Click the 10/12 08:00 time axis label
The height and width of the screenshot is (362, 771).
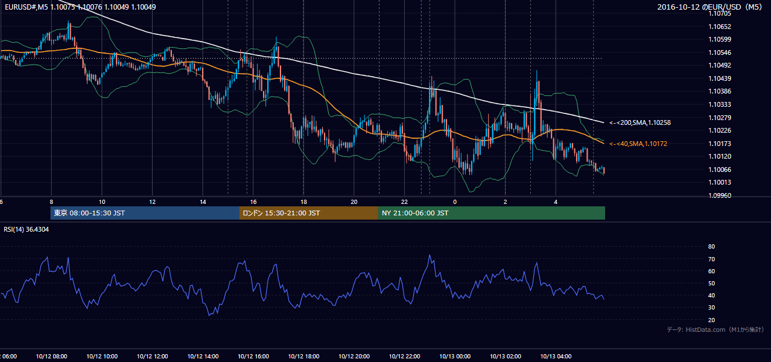tap(51, 357)
